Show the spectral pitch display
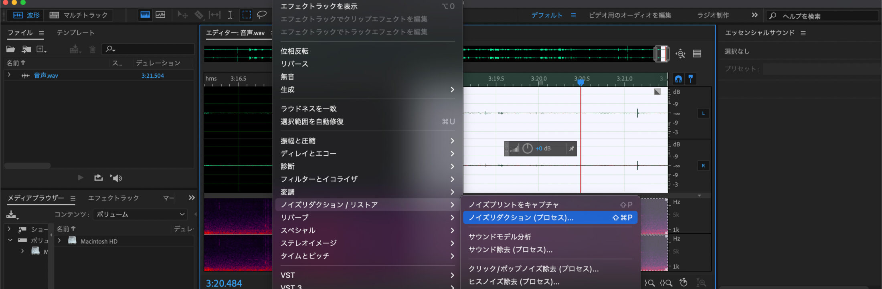The image size is (882, 289). coord(160,15)
